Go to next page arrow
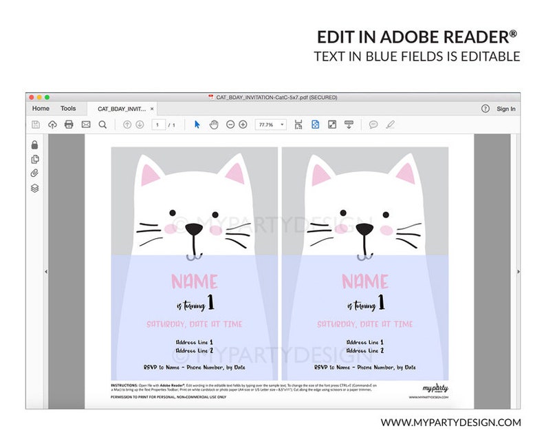This screenshot has height=435, width=546. 140,125
